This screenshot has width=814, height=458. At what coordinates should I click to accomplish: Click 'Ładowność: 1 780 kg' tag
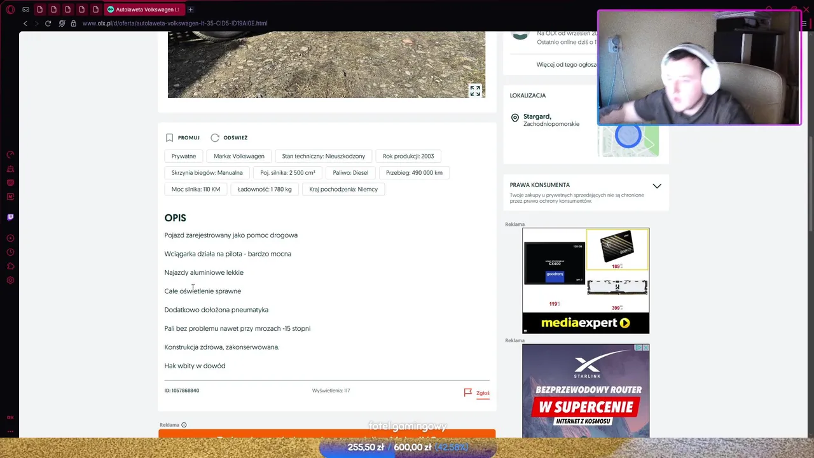[265, 189]
